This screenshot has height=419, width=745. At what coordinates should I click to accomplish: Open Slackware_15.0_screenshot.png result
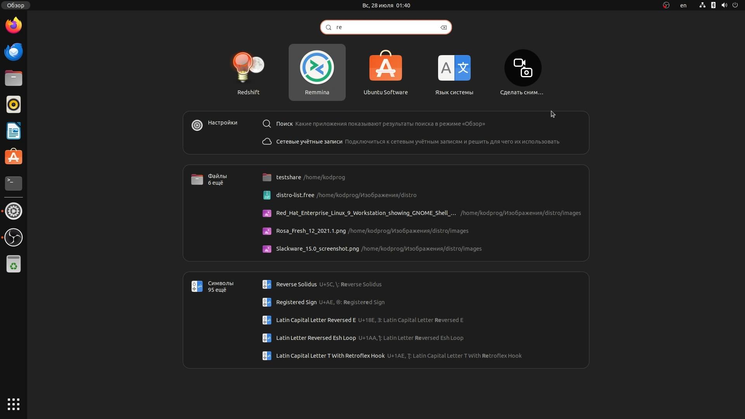[421, 249]
